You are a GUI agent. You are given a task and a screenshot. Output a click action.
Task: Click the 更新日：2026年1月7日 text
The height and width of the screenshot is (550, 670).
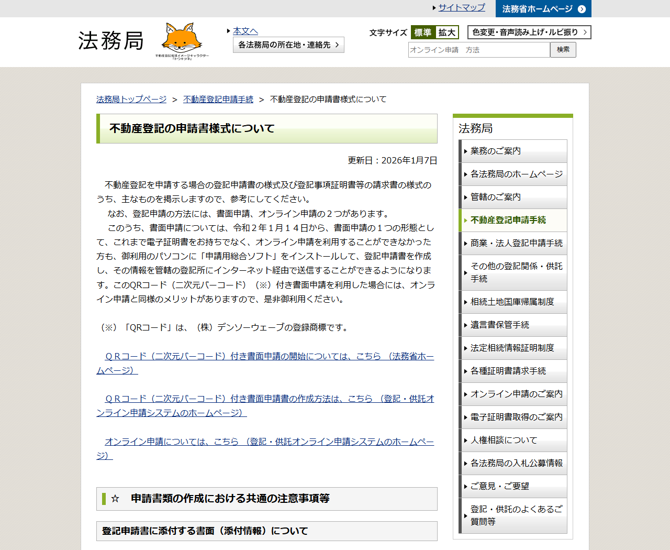[393, 160]
